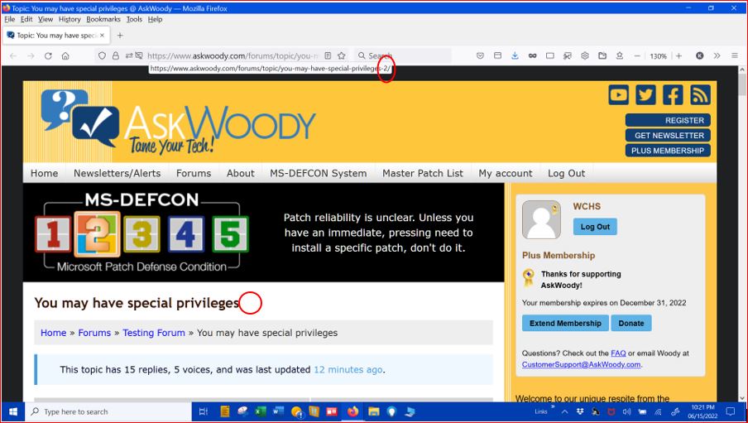The width and height of the screenshot is (748, 423).
Task: Click Log Out in navigation bar
Action: click(566, 173)
